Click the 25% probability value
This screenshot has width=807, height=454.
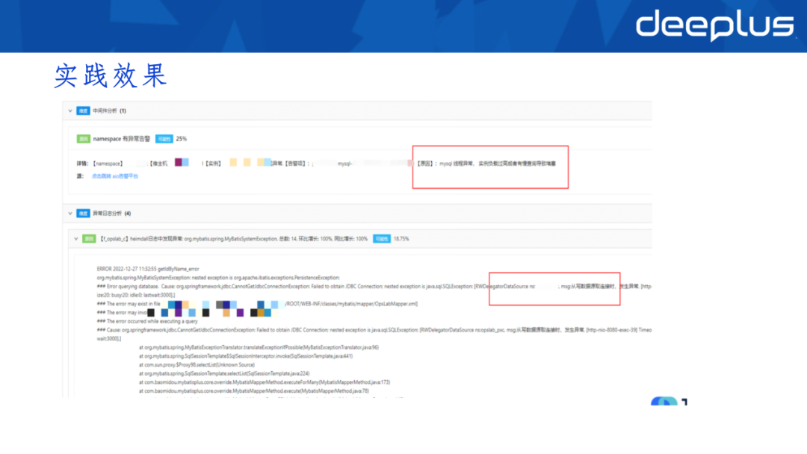[x=181, y=139]
